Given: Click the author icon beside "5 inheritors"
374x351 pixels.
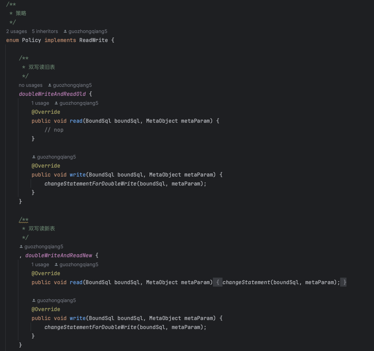Looking at the screenshot, I should [x=65, y=31].
